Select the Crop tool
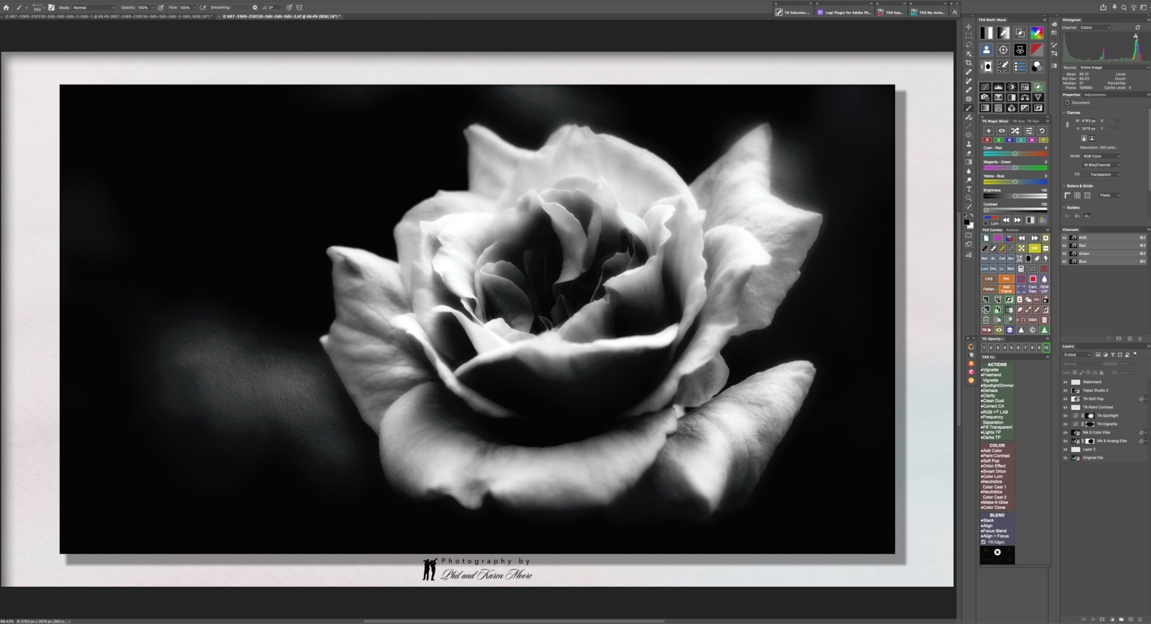 click(968, 63)
